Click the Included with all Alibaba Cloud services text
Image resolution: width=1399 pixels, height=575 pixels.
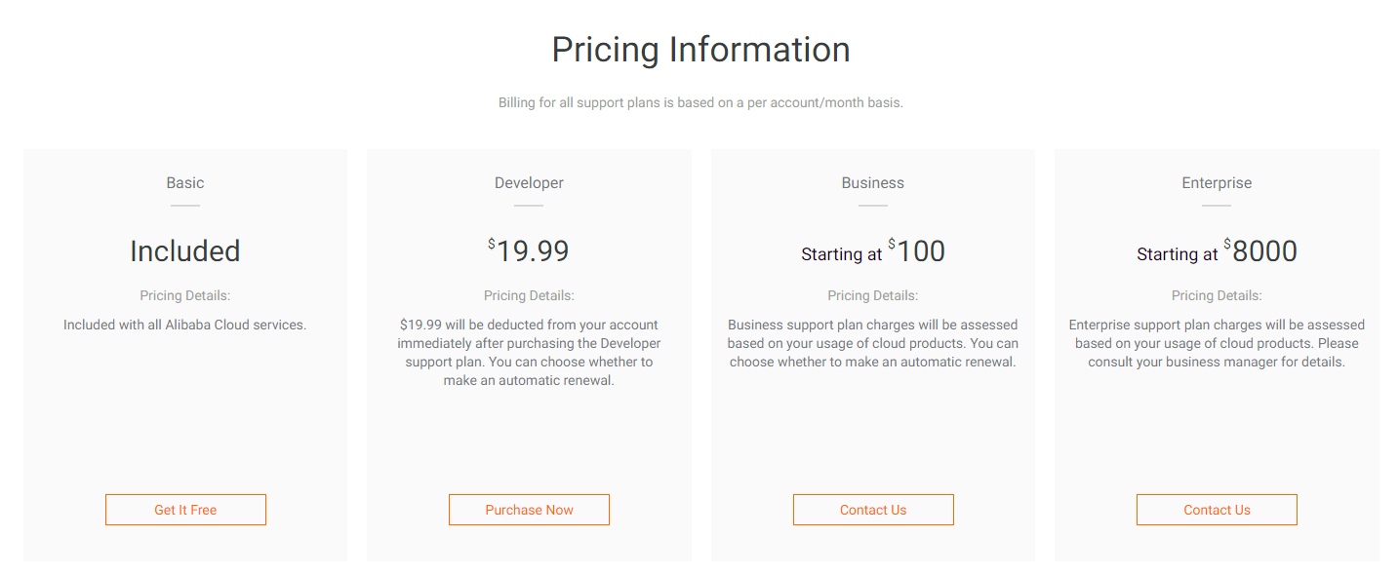coord(185,325)
